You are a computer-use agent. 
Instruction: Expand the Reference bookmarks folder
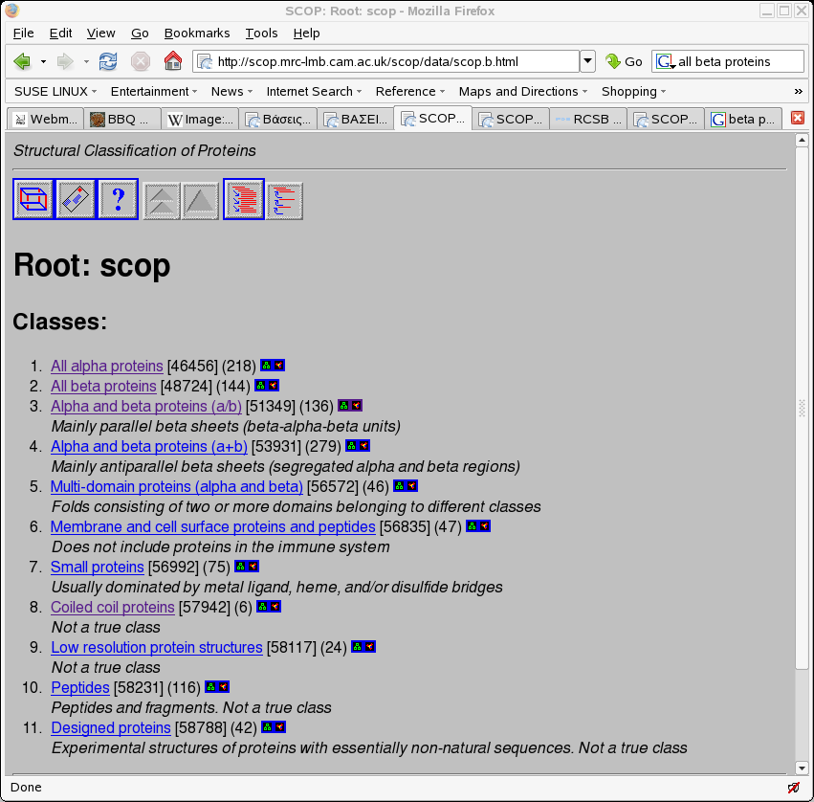[x=410, y=92]
